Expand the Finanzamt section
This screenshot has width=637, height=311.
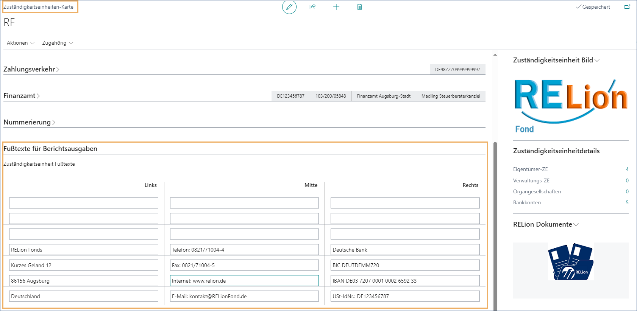(x=22, y=96)
